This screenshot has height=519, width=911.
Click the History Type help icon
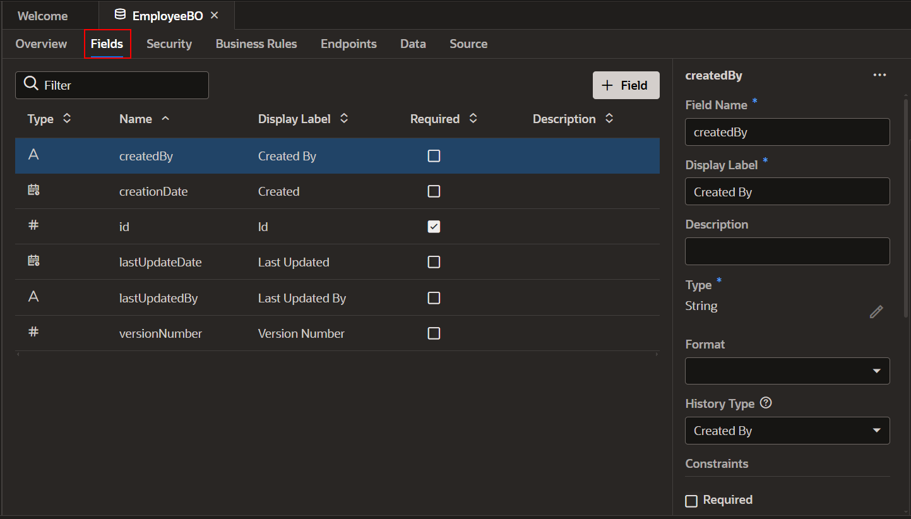tap(766, 402)
